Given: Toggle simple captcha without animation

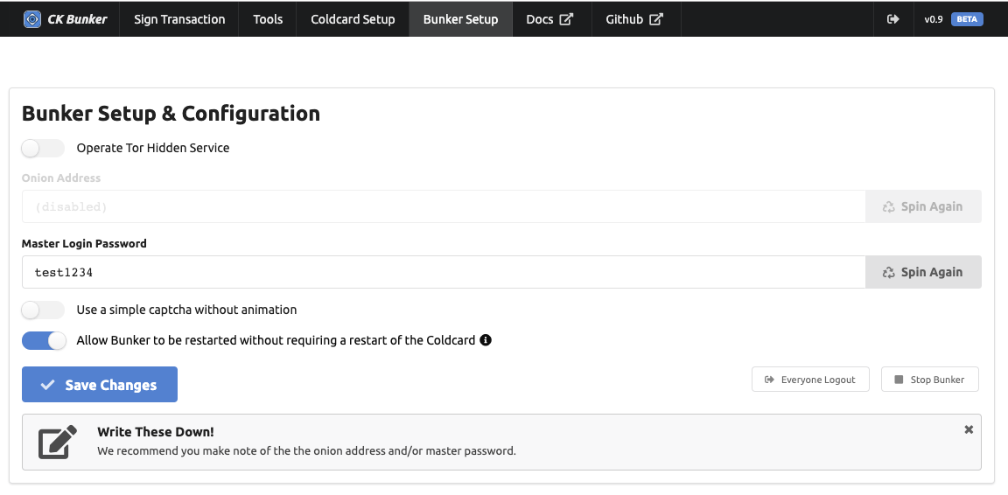Looking at the screenshot, I should (43, 310).
